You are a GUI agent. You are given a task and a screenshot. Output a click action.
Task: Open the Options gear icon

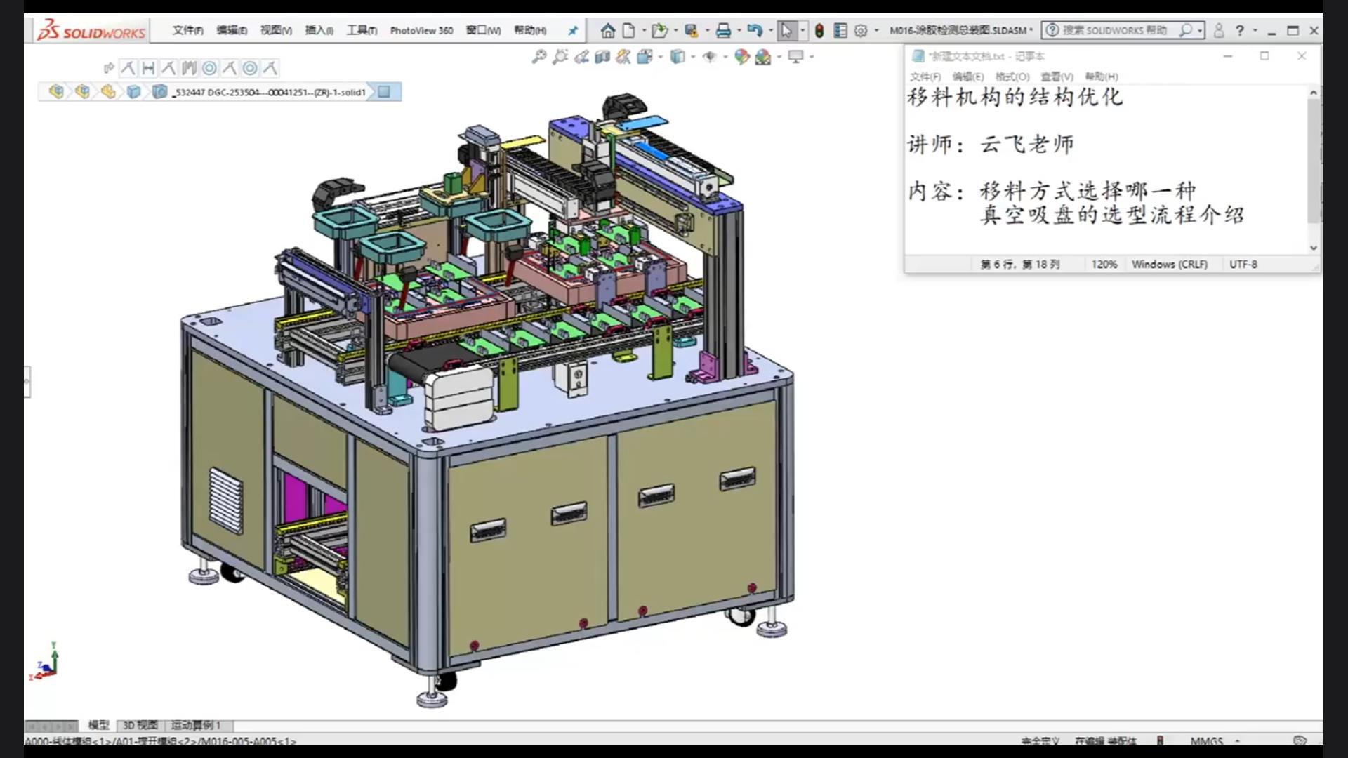pos(861,30)
